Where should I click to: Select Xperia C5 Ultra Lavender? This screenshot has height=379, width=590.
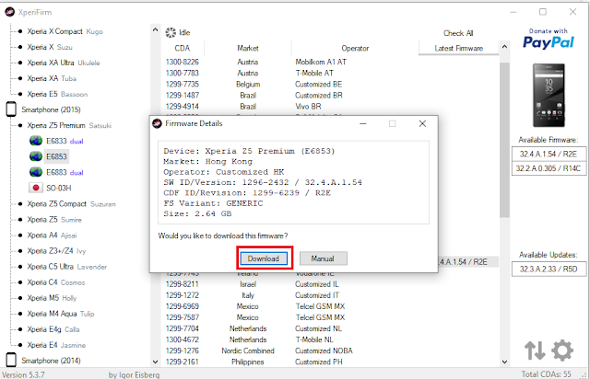tap(67, 267)
